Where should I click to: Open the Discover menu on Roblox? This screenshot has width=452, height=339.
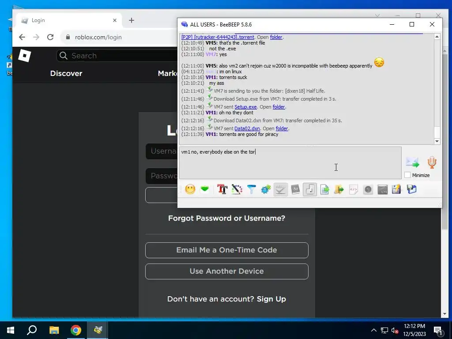66,73
